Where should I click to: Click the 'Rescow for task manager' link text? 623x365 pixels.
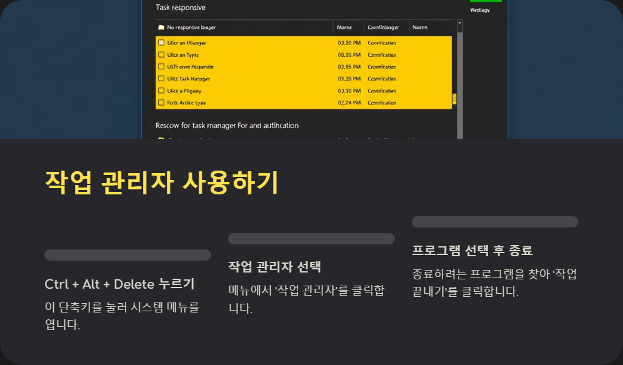[x=227, y=125]
